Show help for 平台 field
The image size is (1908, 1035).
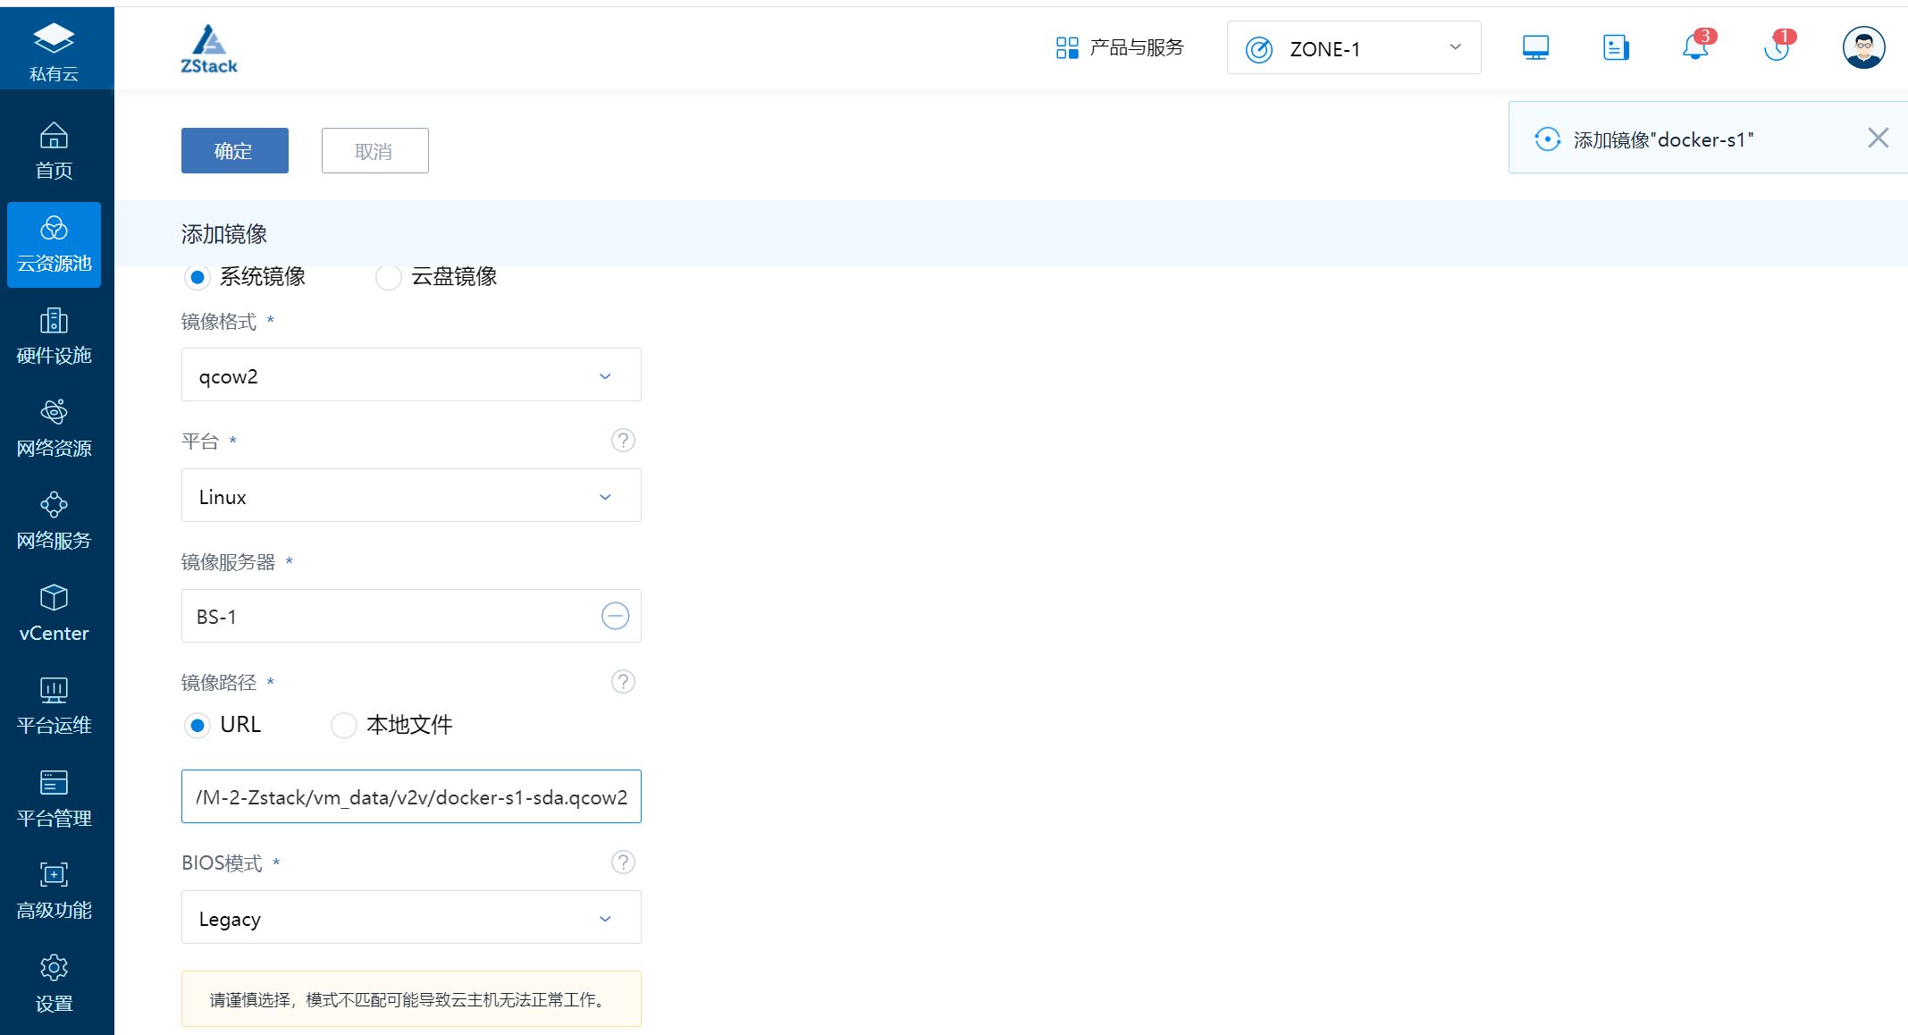coord(623,440)
